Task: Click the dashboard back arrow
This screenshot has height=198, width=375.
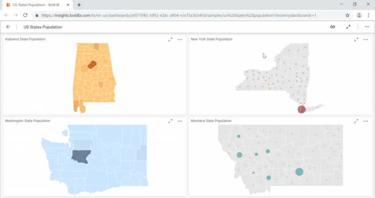Action: click(8, 27)
